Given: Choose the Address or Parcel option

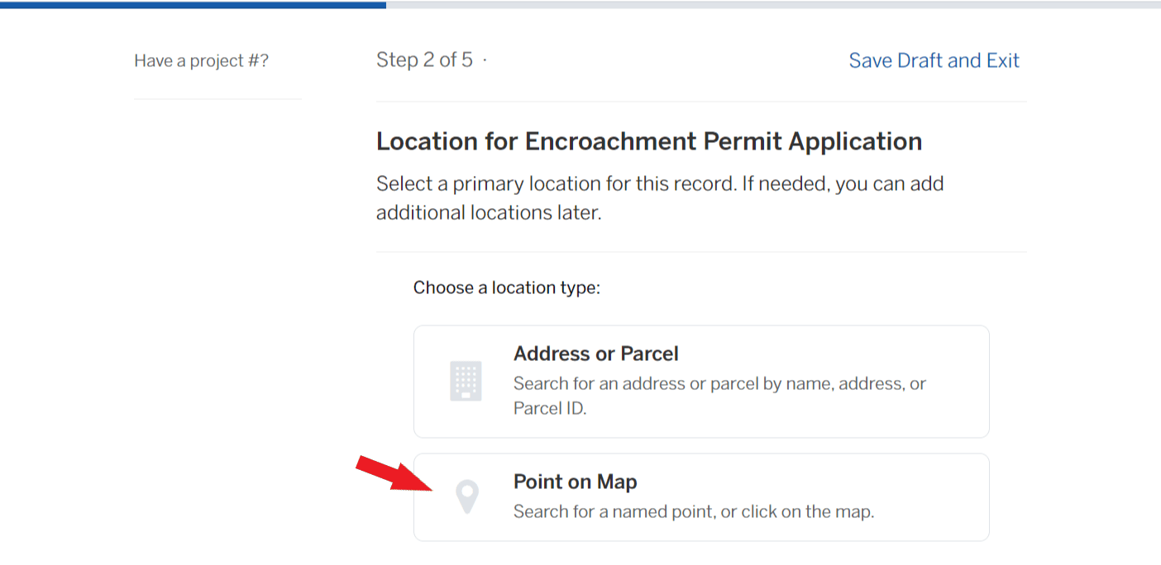Looking at the screenshot, I should coord(701,382).
